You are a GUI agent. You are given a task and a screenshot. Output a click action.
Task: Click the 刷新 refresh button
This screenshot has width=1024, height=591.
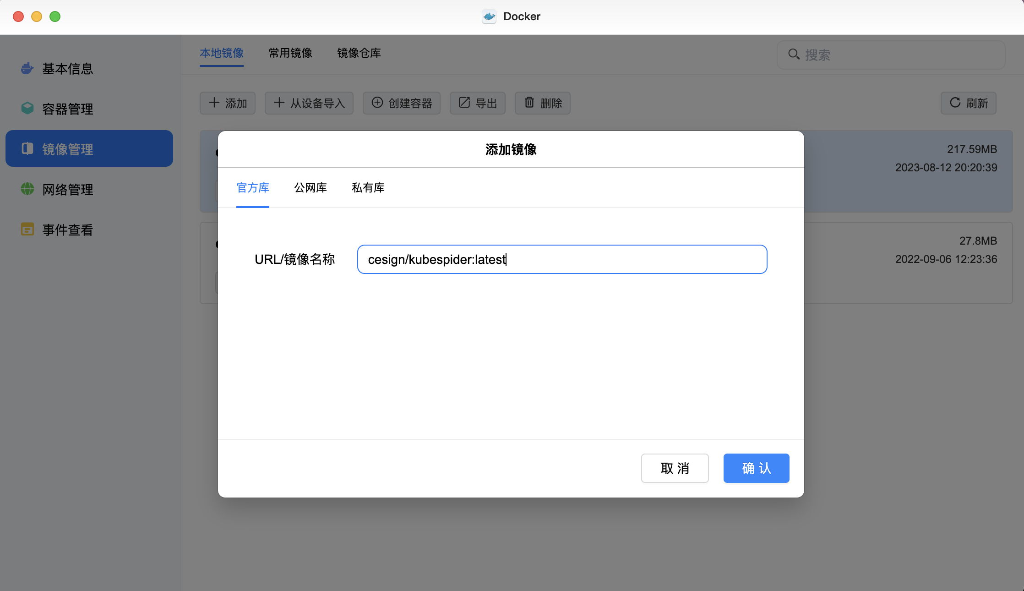pyautogui.click(x=969, y=103)
